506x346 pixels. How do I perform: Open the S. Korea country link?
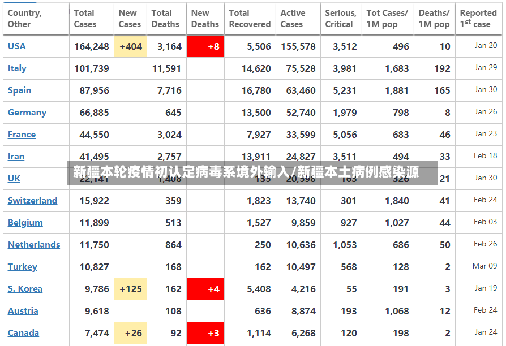coord(25,288)
